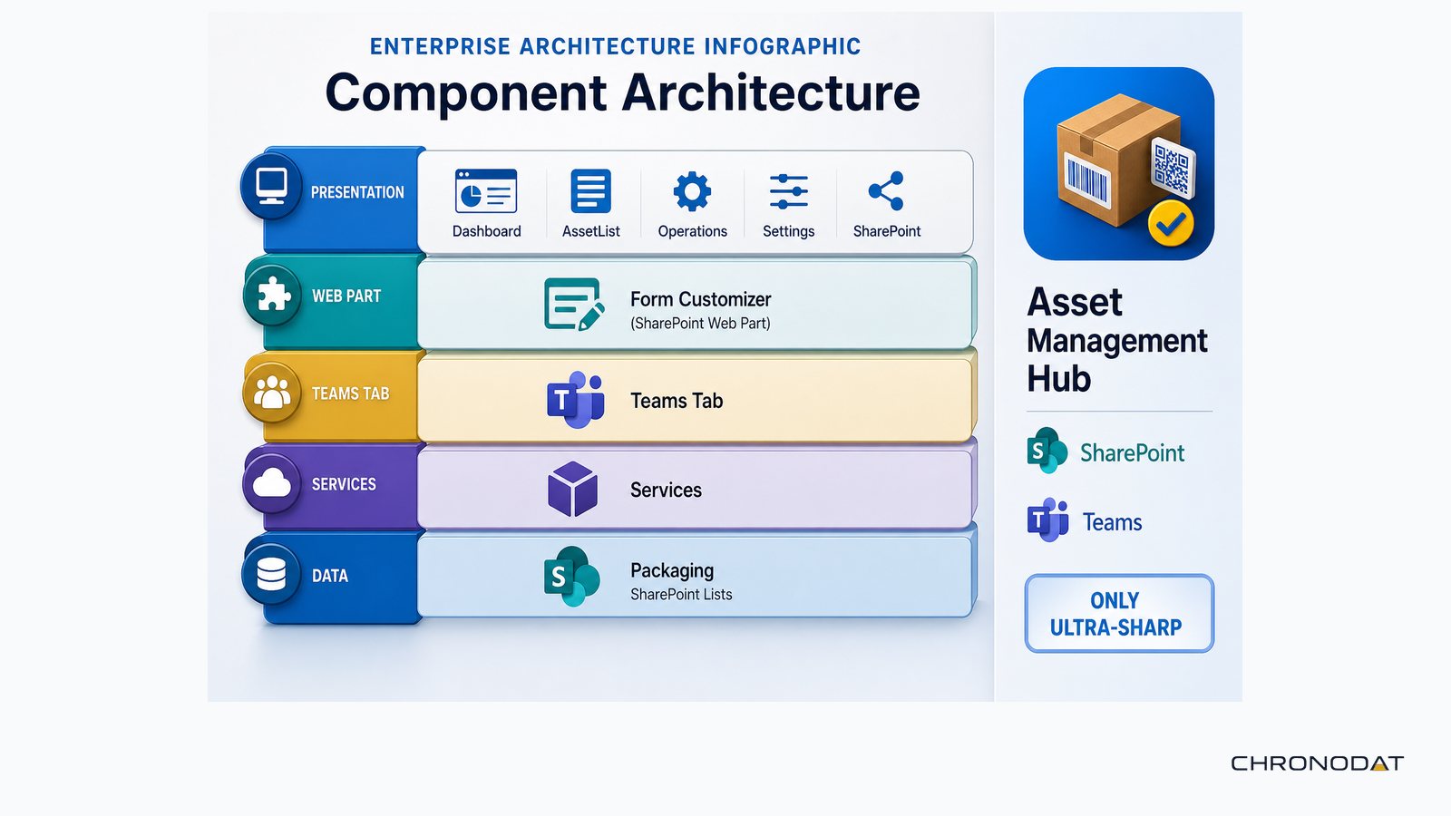This screenshot has height=816, width=1451.
Task: Click the Settings sliders icon
Action: tap(789, 191)
